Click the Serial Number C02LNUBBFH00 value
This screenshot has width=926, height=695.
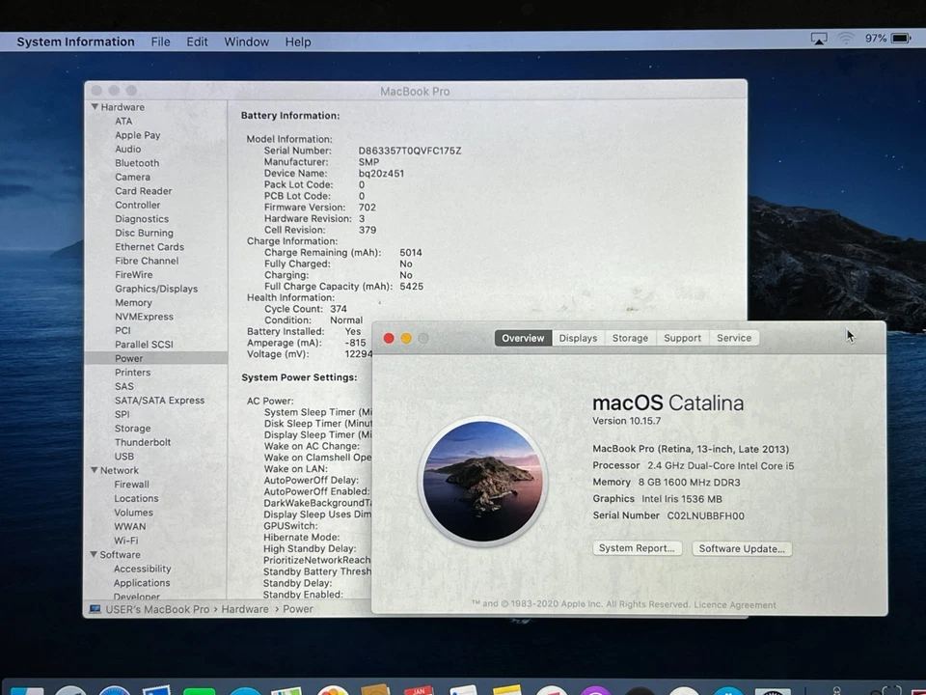click(x=706, y=515)
